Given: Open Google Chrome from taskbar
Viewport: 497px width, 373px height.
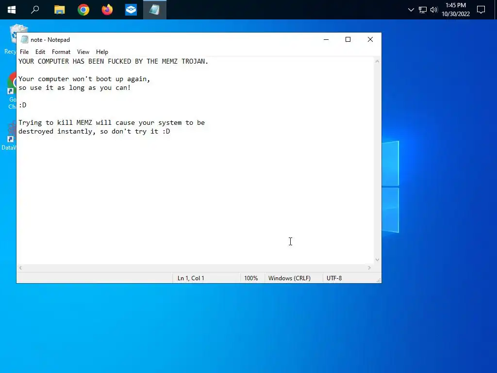Looking at the screenshot, I should point(83,10).
